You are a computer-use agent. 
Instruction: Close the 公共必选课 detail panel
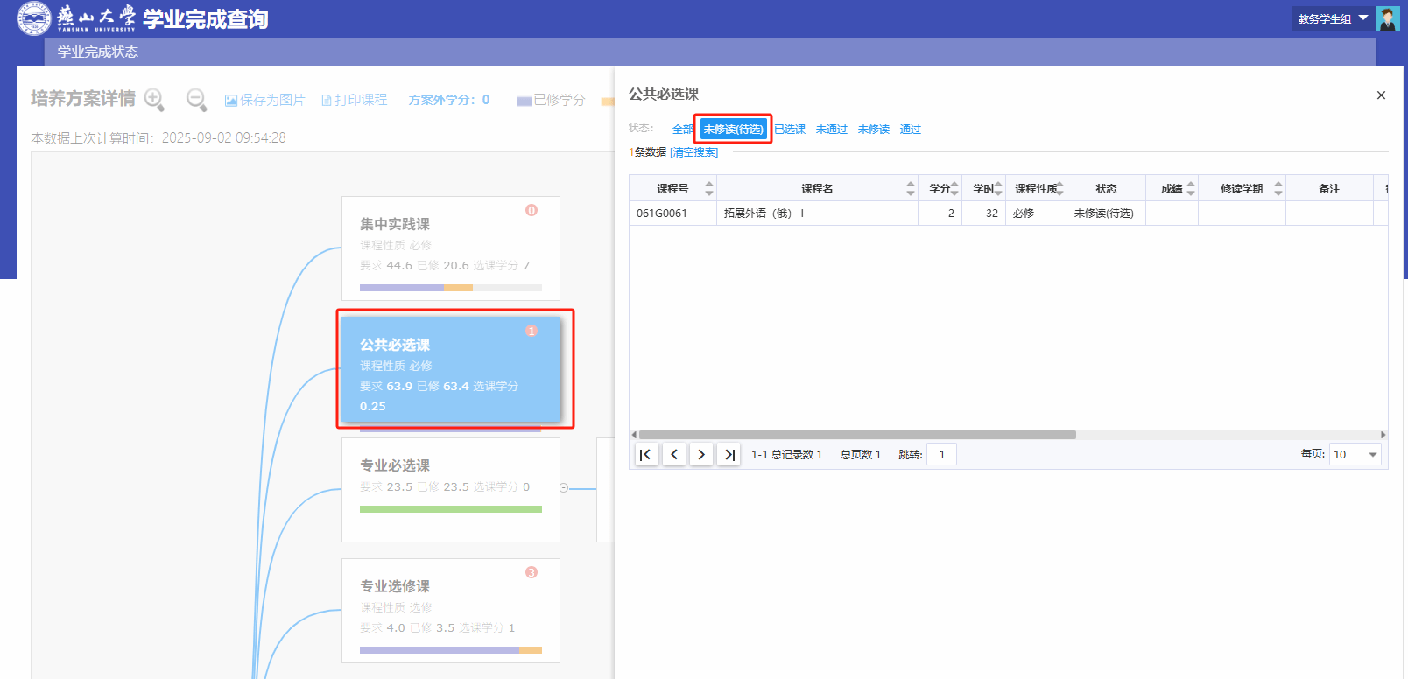[x=1381, y=95]
